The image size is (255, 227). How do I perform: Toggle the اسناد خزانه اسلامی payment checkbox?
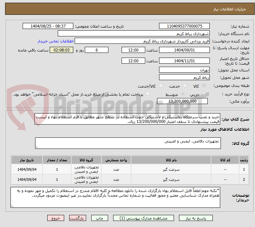(148, 94)
